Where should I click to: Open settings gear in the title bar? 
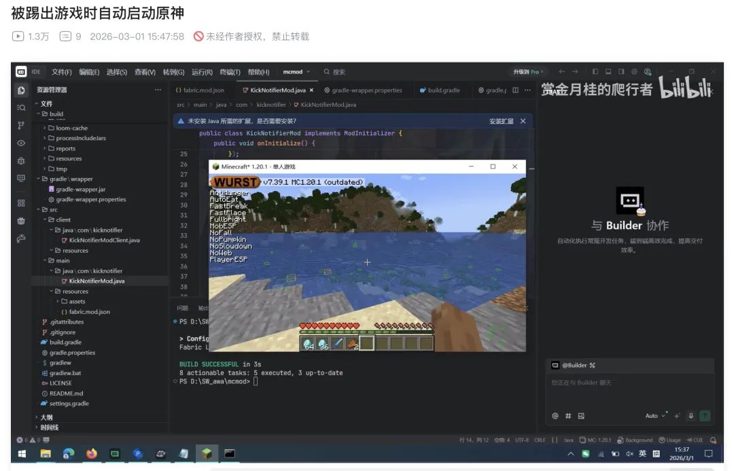pyautogui.click(x=634, y=71)
